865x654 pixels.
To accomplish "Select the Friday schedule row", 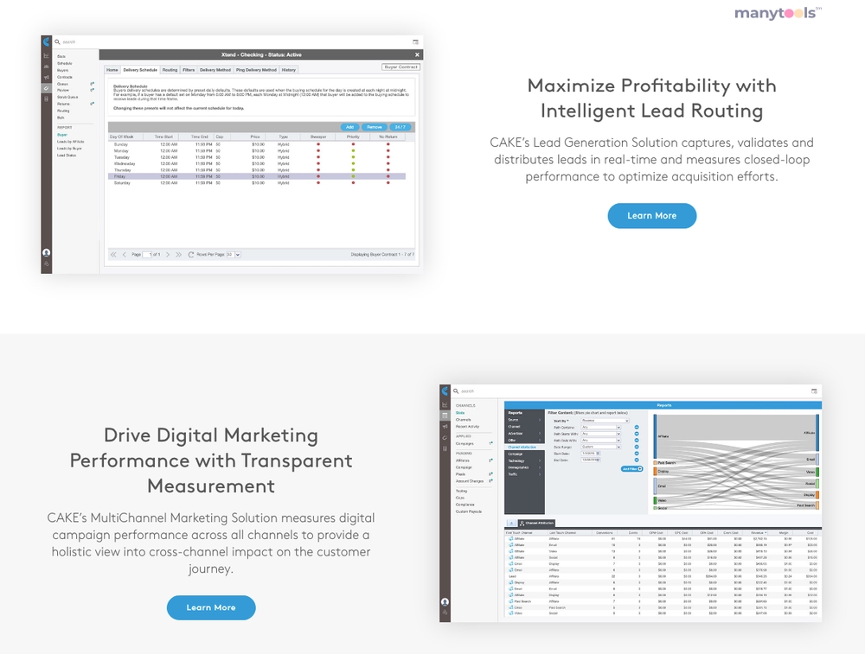I will pos(257,176).
